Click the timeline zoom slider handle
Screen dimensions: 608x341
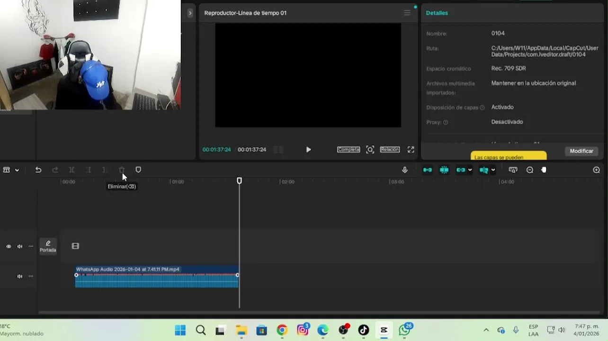click(544, 170)
